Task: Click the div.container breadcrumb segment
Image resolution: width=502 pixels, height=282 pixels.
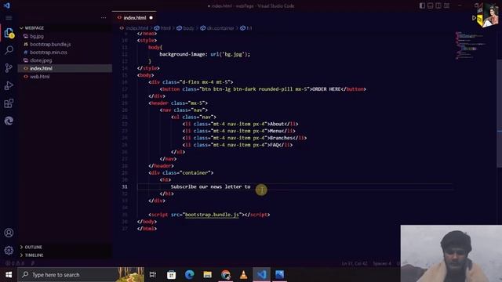Action: click(x=217, y=28)
